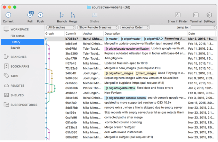The height and width of the screenshot is (142, 218).
Task: Click the local hero_images branch label
Action: pos(146,73)
